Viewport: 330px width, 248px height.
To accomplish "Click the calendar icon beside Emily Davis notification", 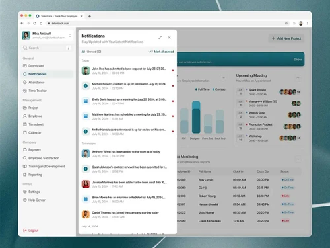I will click(86, 101).
